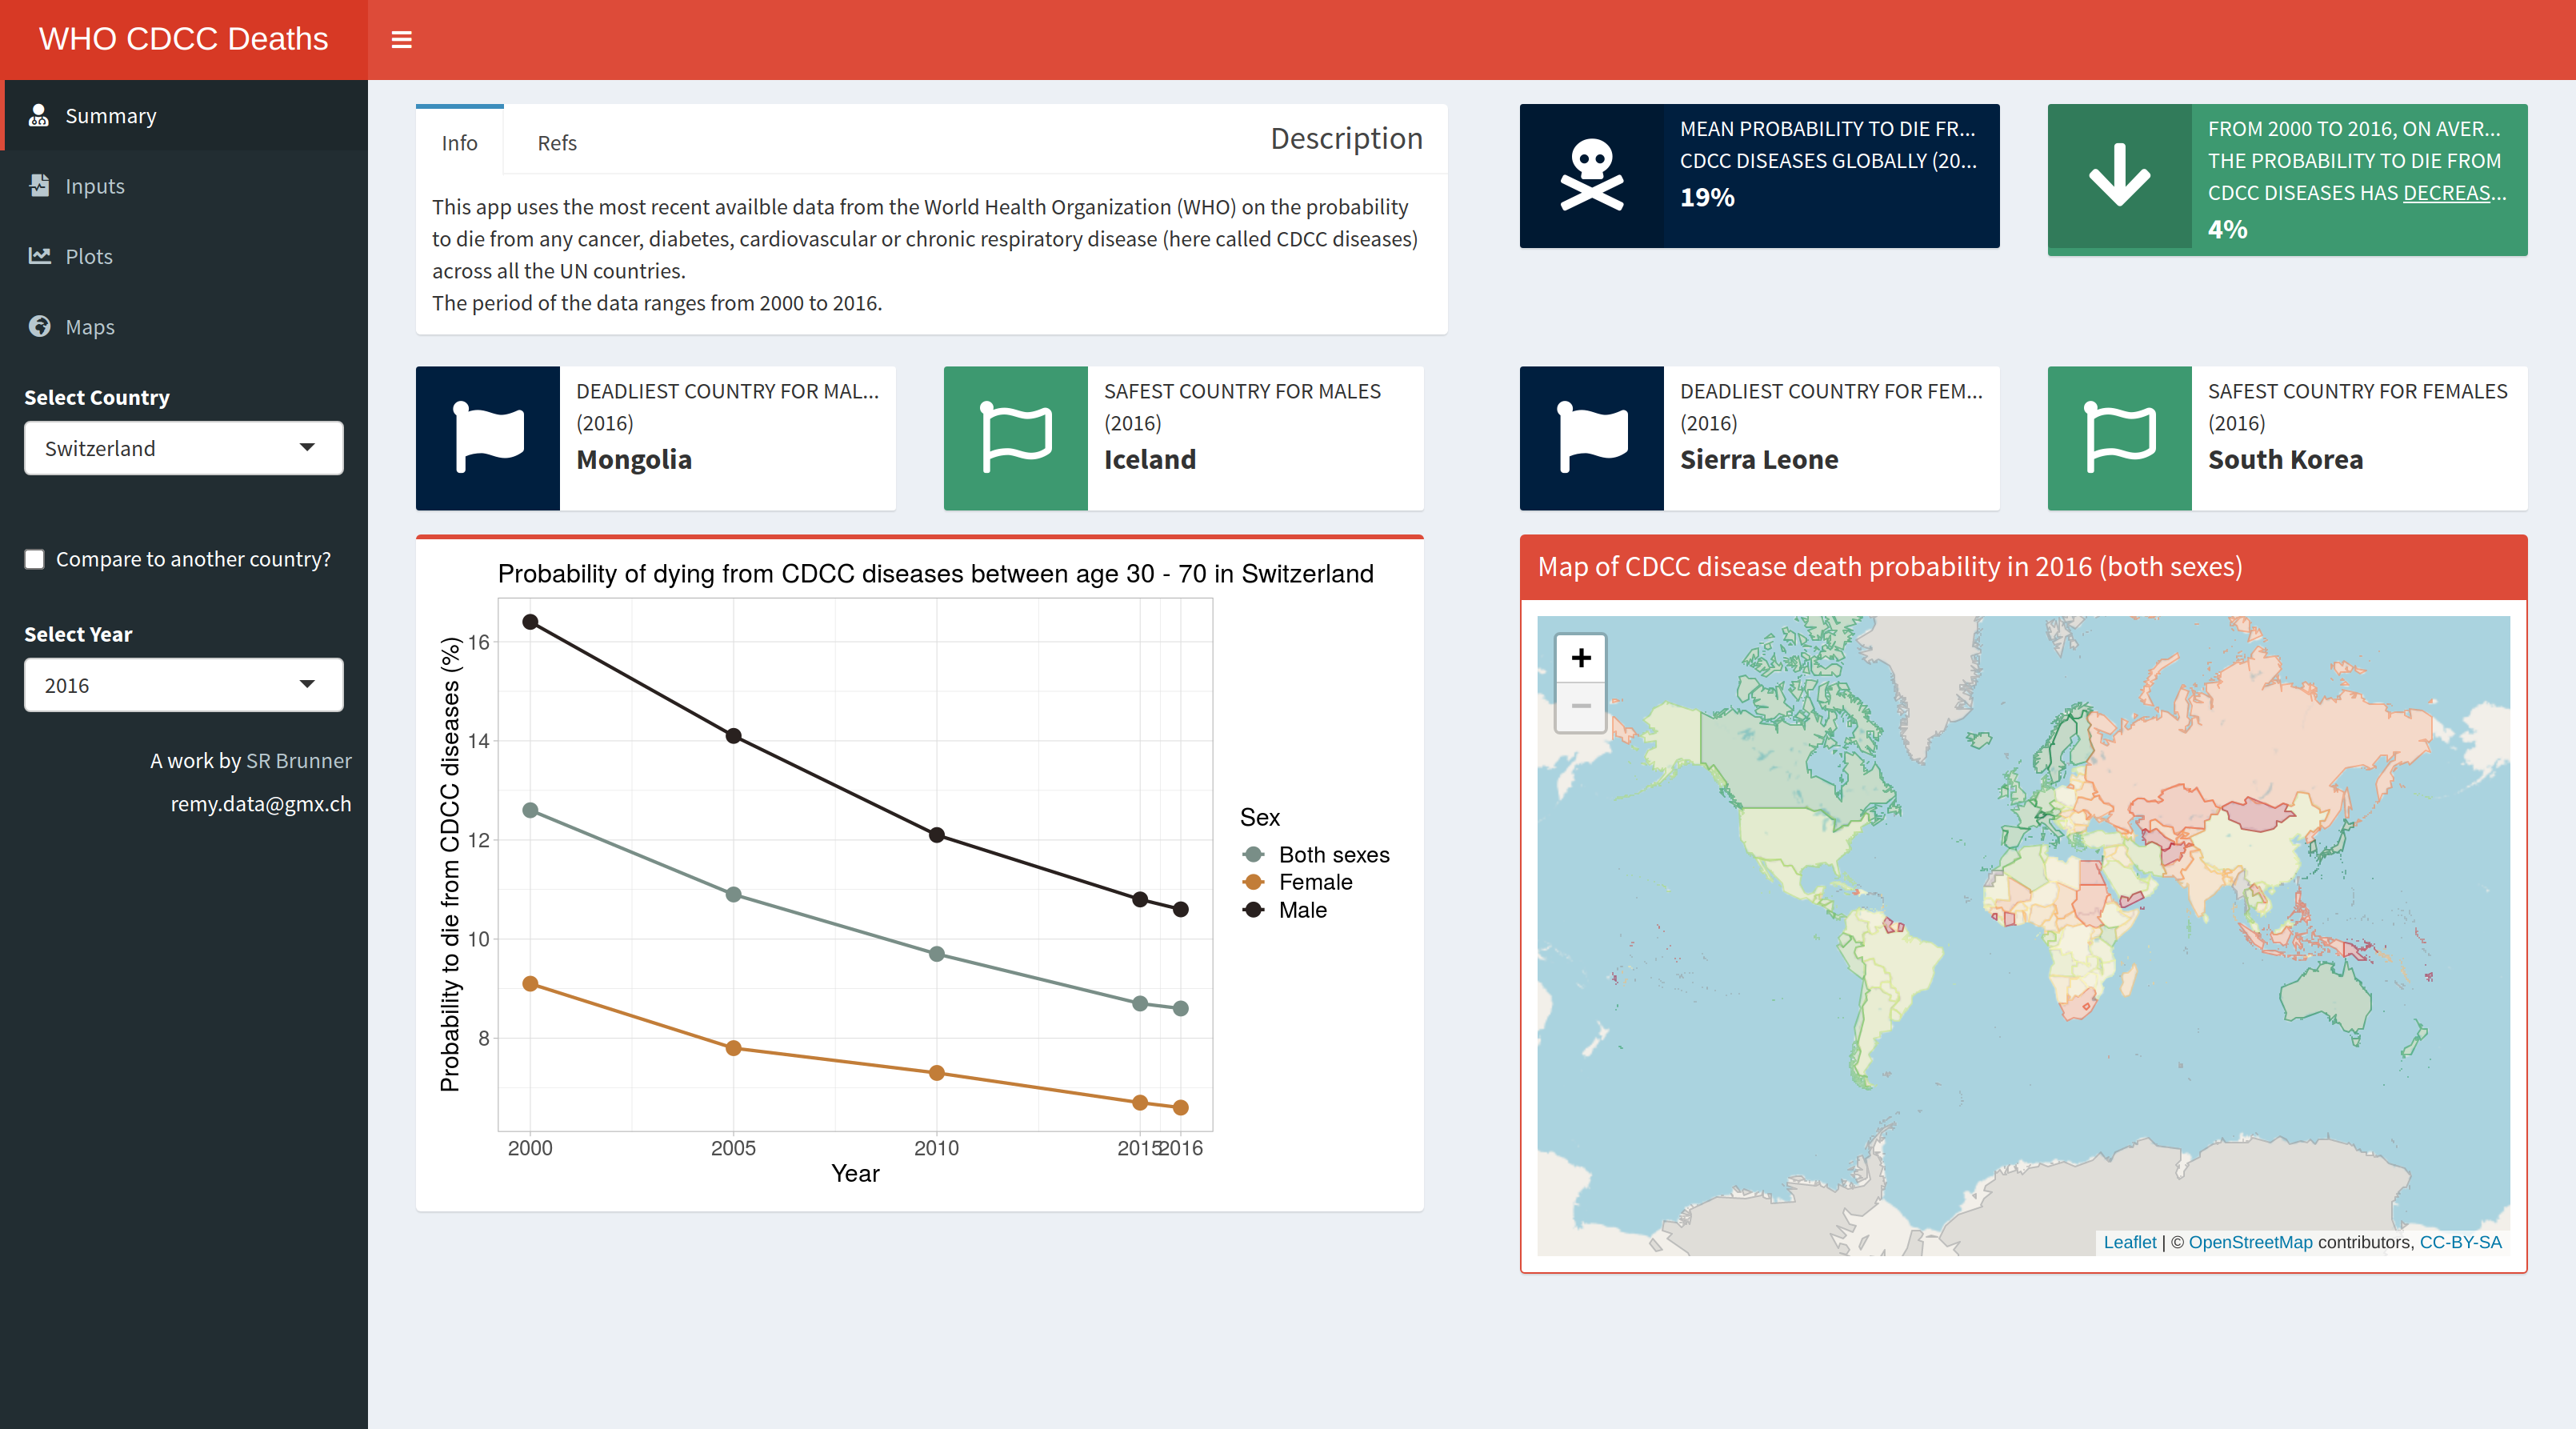Image resolution: width=2576 pixels, height=1429 pixels.
Task: Open the Inputs menu item
Action: pyautogui.click(x=184, y=185)
